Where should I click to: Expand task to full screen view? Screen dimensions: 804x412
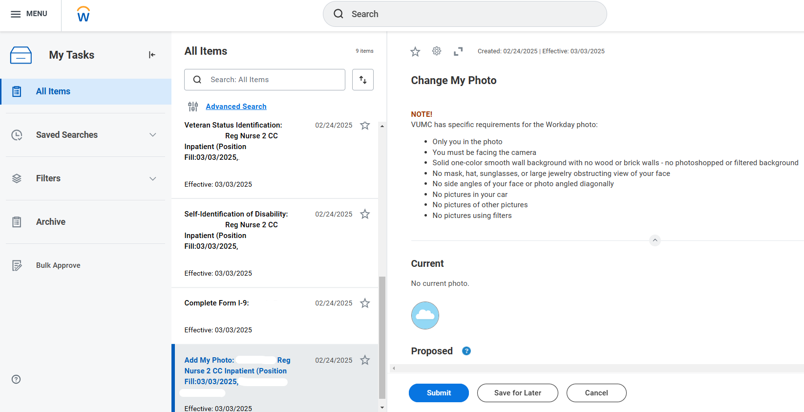click(458, 51)
